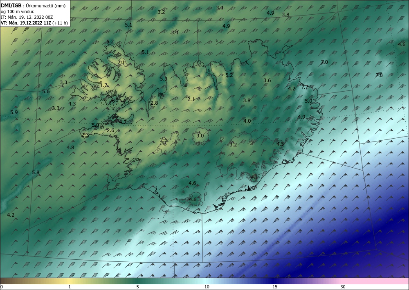The image size is (409, 290).
Task: Click the 4.3 value on the map
Action: (x=72, y=103)
